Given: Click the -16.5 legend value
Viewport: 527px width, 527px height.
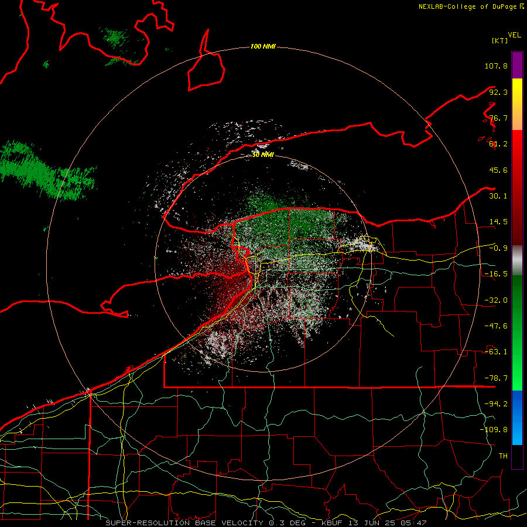Looking at the screenshot, I should click(496, 274).
